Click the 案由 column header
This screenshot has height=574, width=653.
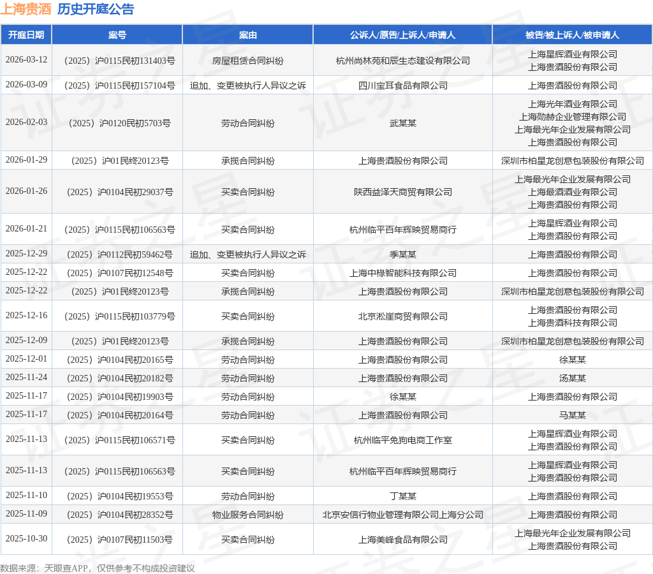(x=248, y=35)
